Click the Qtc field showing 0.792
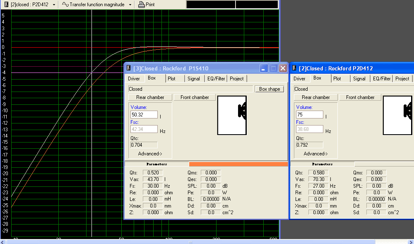 [x=310, y=145]
